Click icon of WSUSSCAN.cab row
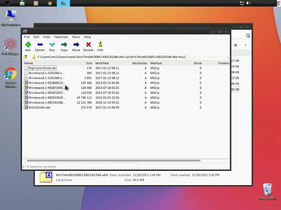Screen dimensions: 281x210 (26, 107)
